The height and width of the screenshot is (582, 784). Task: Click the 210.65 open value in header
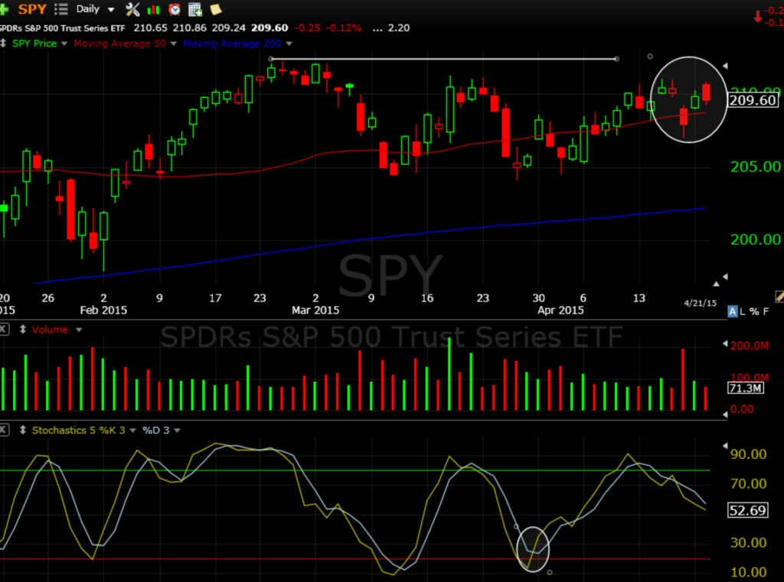151,28
